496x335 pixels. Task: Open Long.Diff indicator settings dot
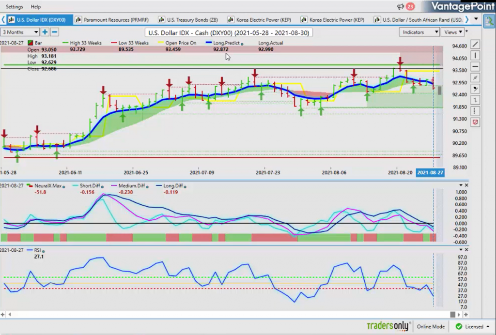(x=185, y=187)
